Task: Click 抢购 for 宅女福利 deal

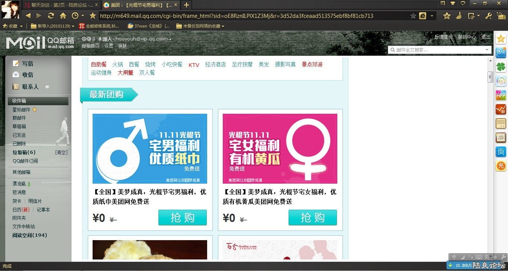Action: tap(312, 217)
